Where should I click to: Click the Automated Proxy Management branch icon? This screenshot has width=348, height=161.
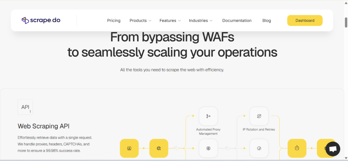208,116
